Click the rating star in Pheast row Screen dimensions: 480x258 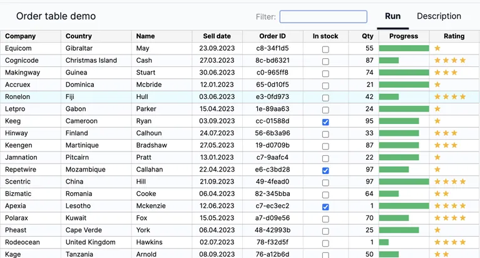click(x=437, y=230)
